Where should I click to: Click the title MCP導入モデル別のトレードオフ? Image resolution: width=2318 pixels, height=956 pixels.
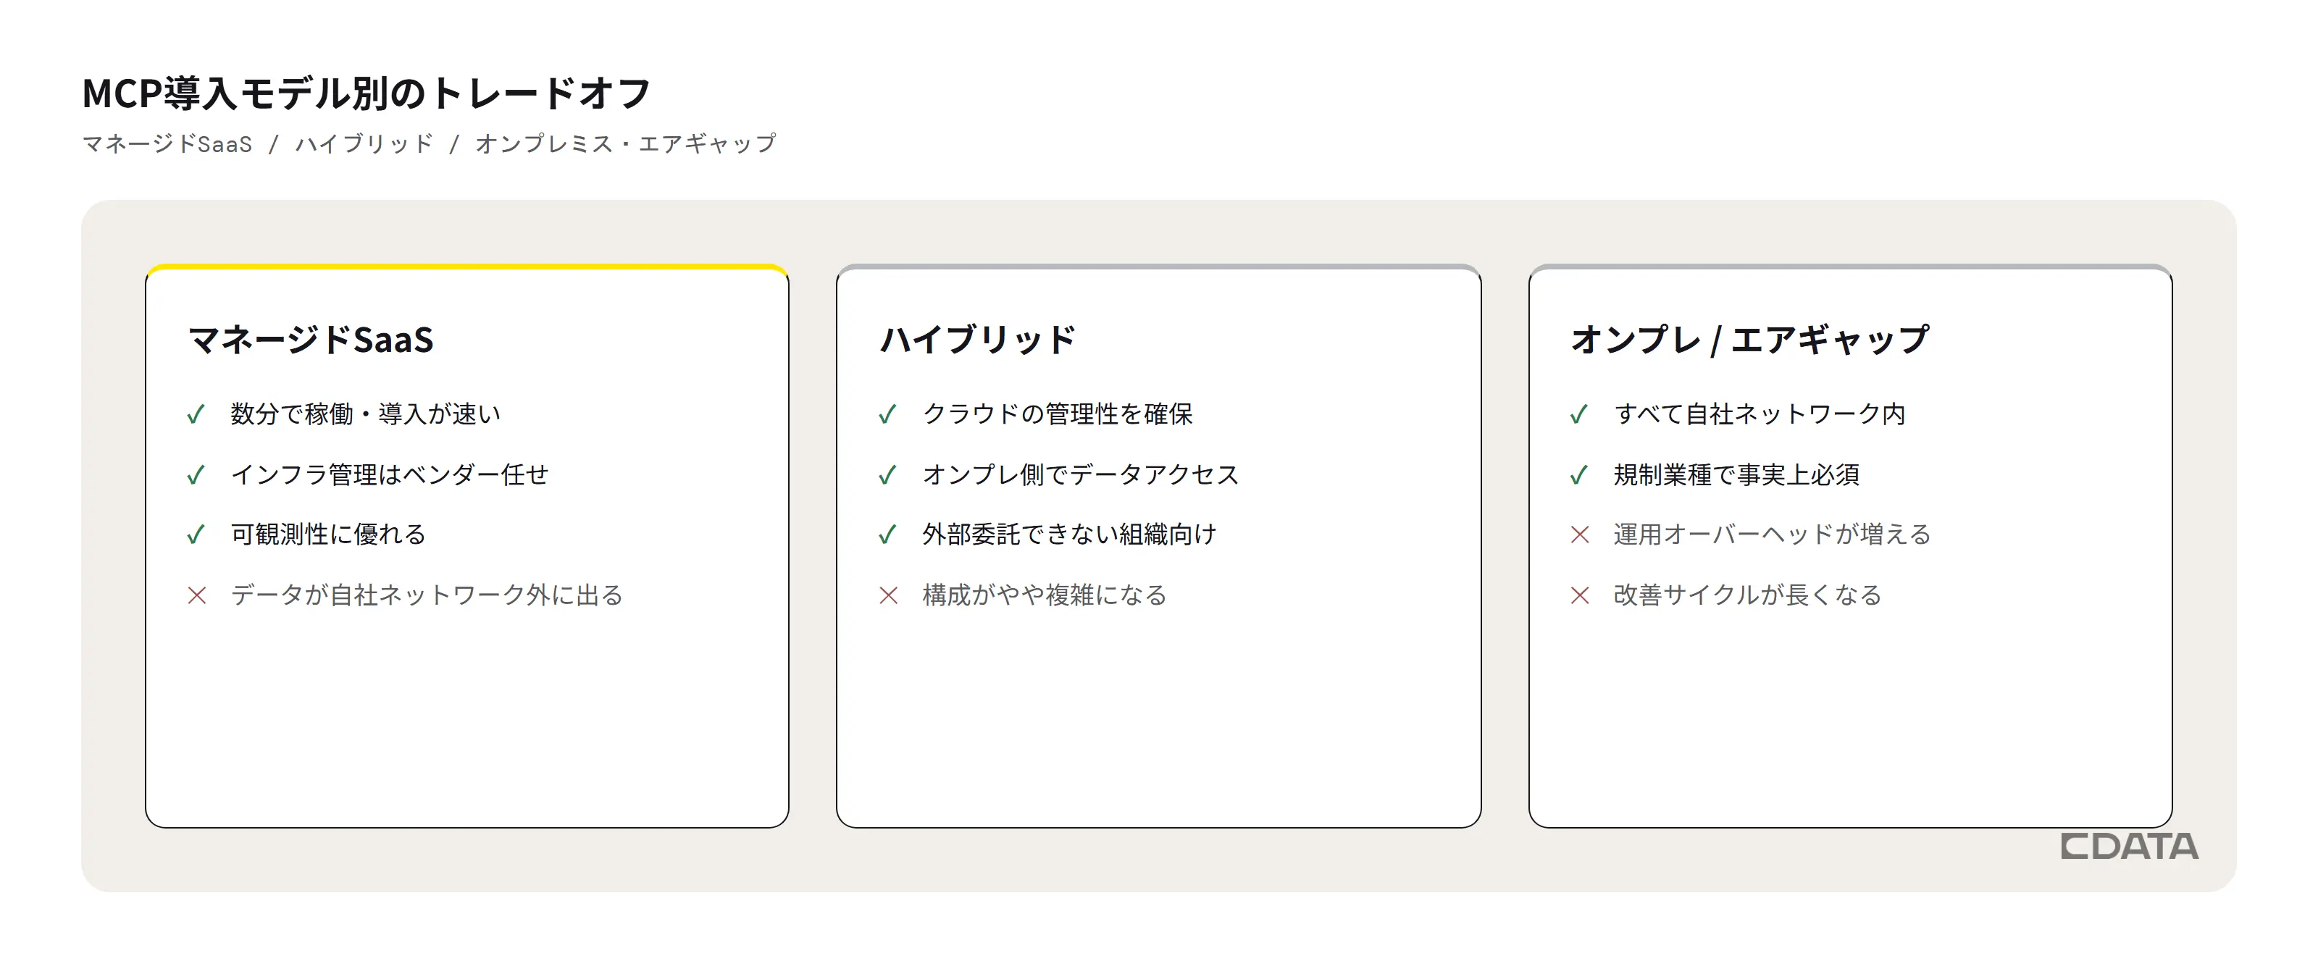pos(367,93)
